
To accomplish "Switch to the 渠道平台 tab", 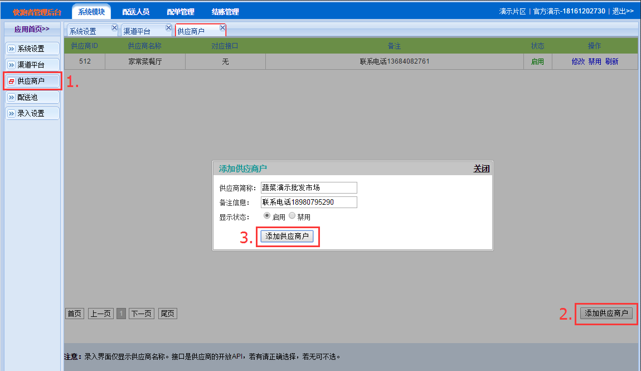I will [137, 31].
